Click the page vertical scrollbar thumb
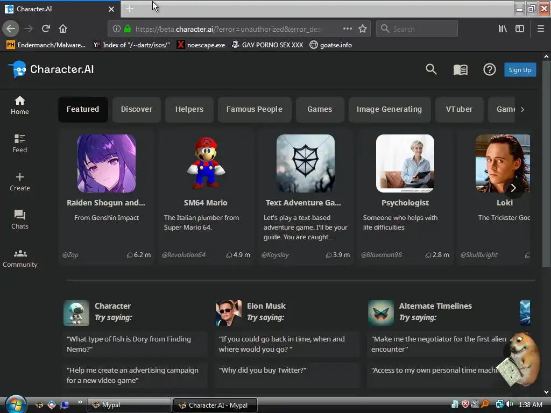The image size is (551, 413). 546,163
